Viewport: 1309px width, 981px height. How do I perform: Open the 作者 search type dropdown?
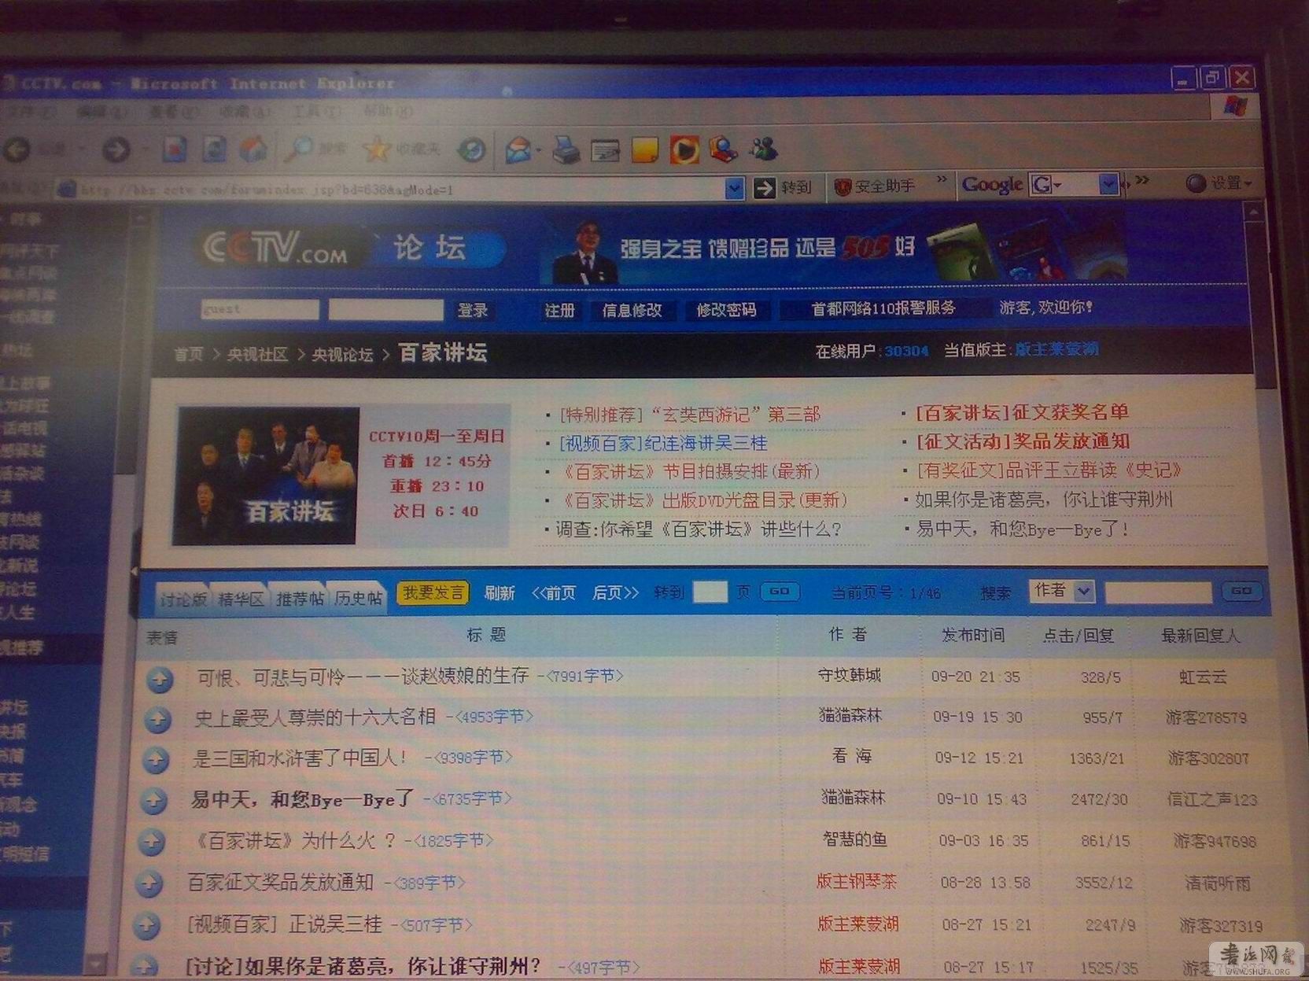coord(1061,591)
